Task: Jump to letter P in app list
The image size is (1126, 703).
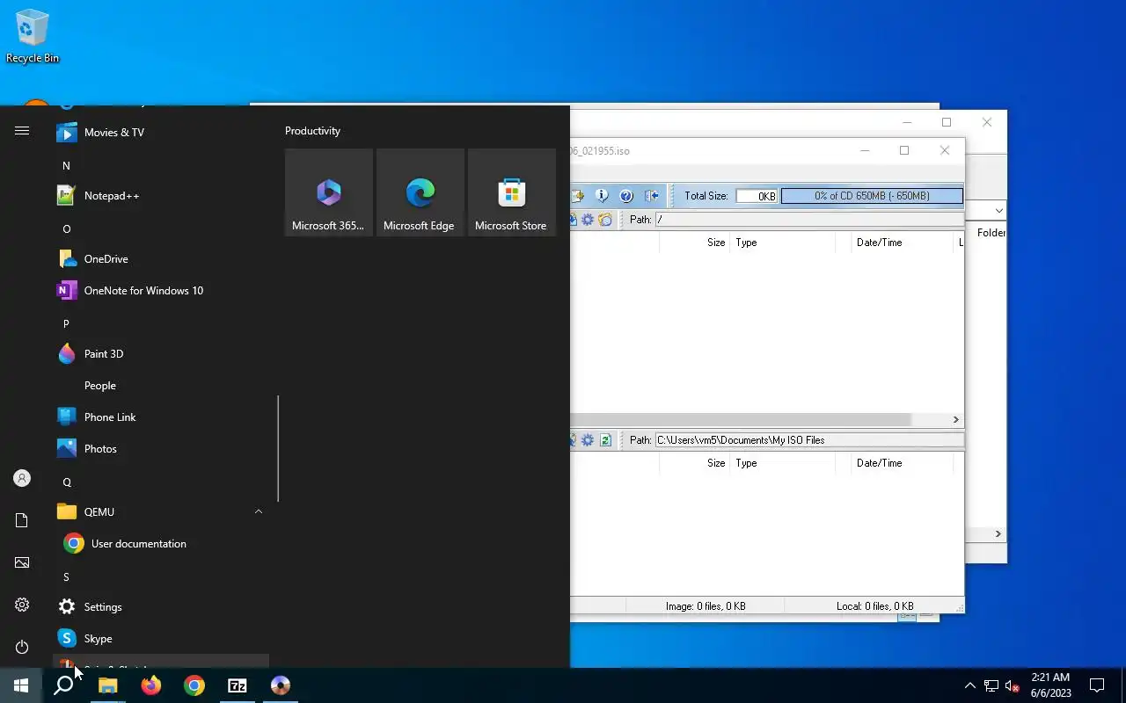Action: click(x=66, y=323)
